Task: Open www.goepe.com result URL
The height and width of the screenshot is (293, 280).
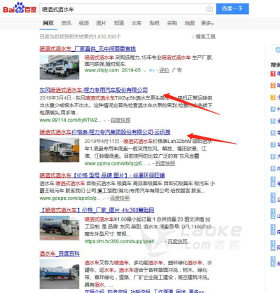Action: click(70, 198)
